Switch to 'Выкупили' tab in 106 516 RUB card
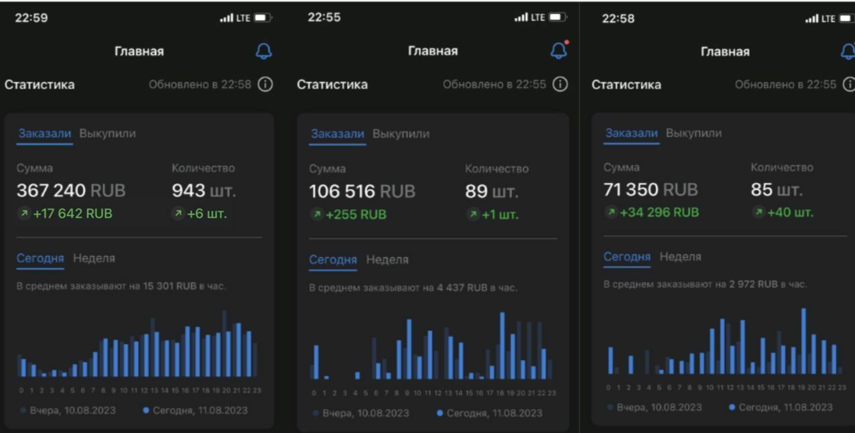855x433 pixels. pos(401,134)
